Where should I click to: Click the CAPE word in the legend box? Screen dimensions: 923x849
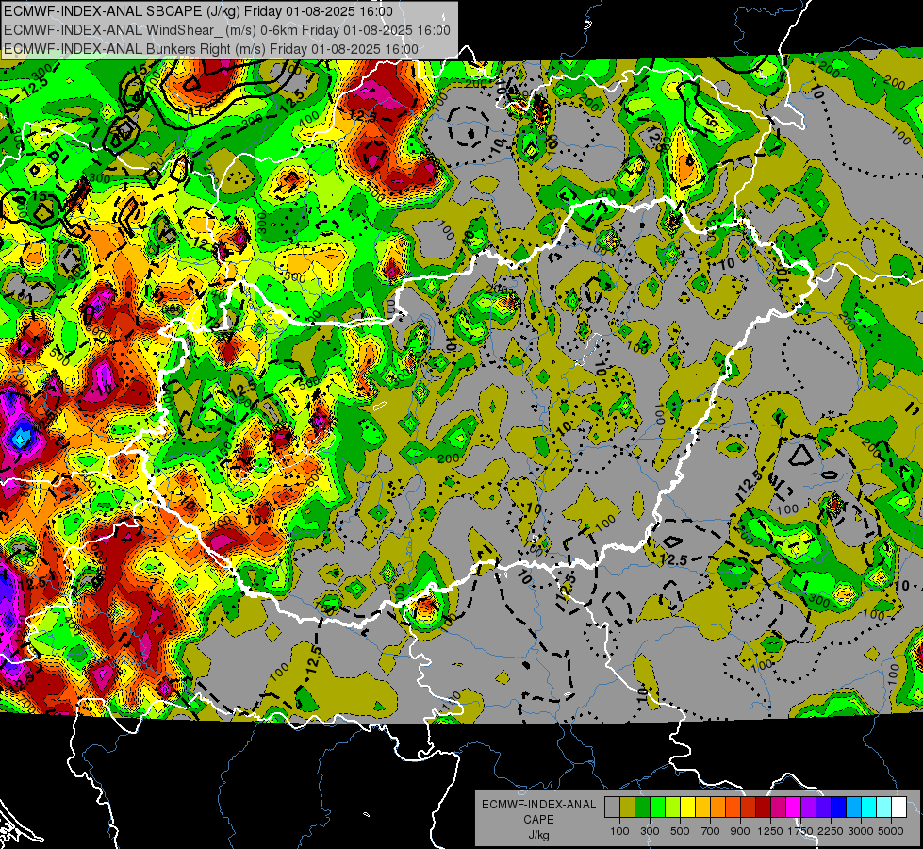point(538,820)
